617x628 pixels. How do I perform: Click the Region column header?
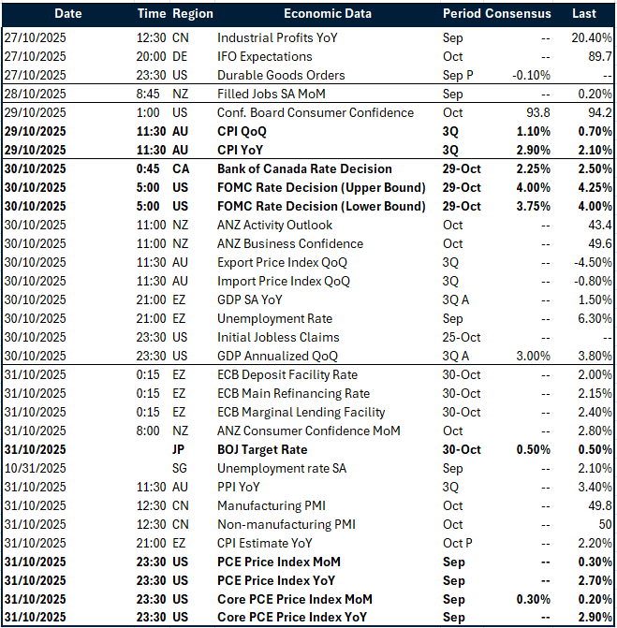point(193,14)
